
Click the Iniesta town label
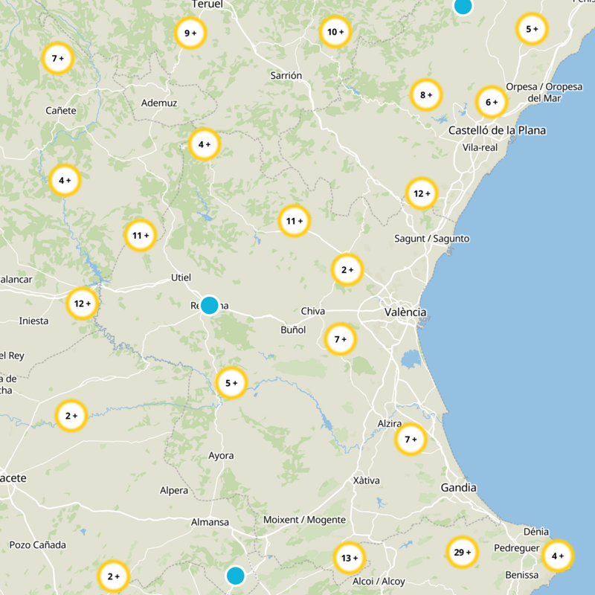coord(33,321)
